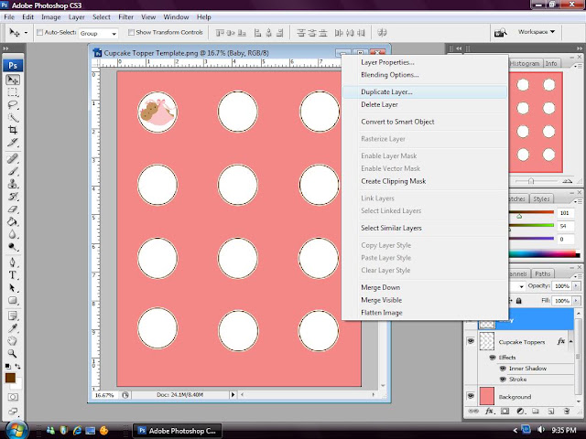Select the Shape tool
The width and height of the screenshot is (586, 439).
[x=13, y=301]
